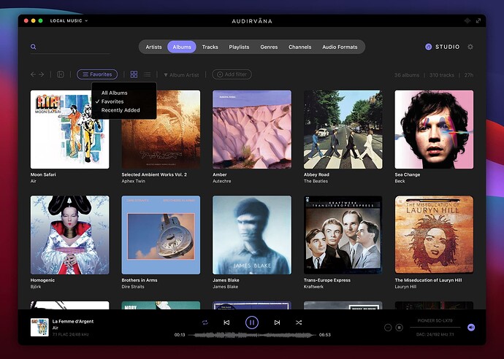The width and height of the screenshot is (504, 359).
Task: Click the Beck artist name
Action: tap(400, 181)
